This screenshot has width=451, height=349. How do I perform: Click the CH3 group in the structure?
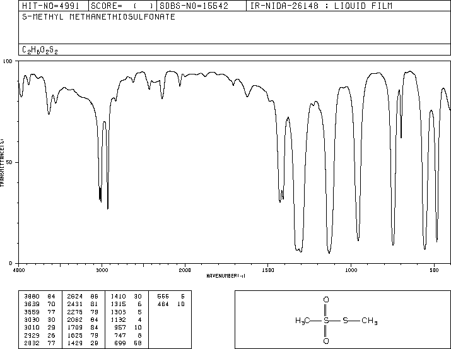tap(369, 321)
